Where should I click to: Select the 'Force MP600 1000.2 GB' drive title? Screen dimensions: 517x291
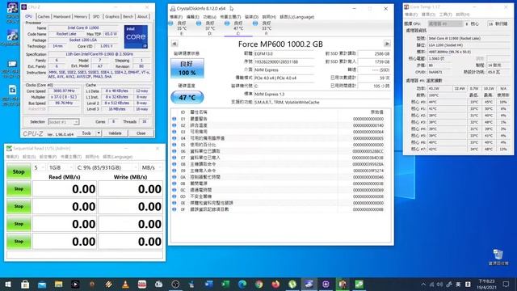click(280, 44)
